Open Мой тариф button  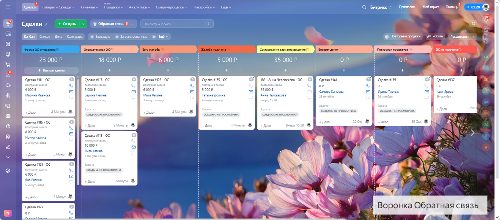431,7
